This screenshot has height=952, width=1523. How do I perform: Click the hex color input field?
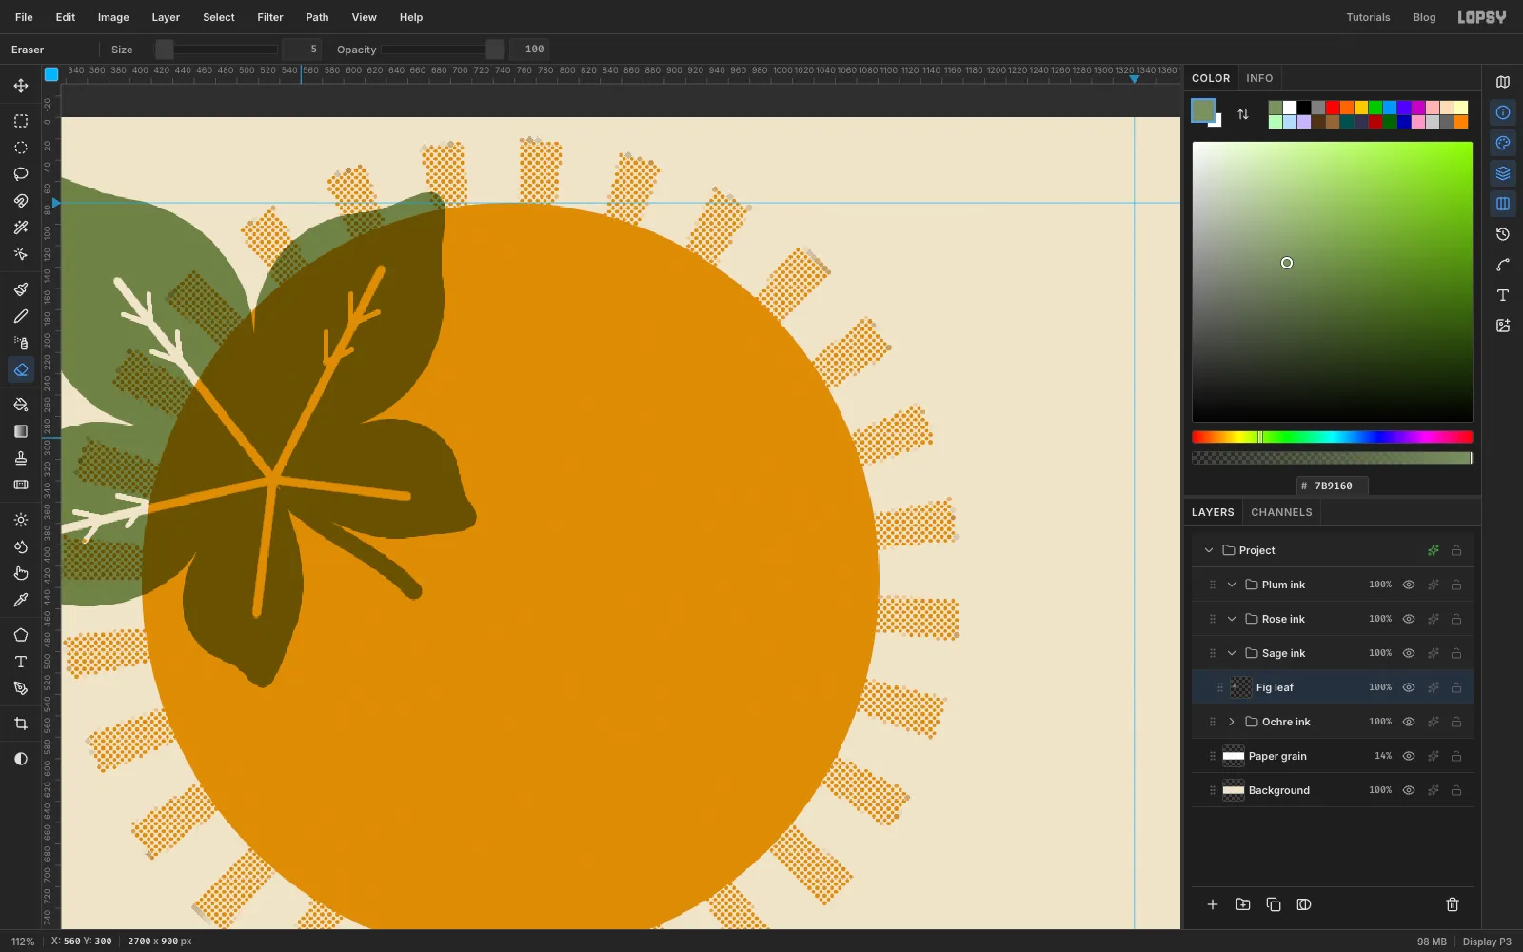tap(1333, 486)
